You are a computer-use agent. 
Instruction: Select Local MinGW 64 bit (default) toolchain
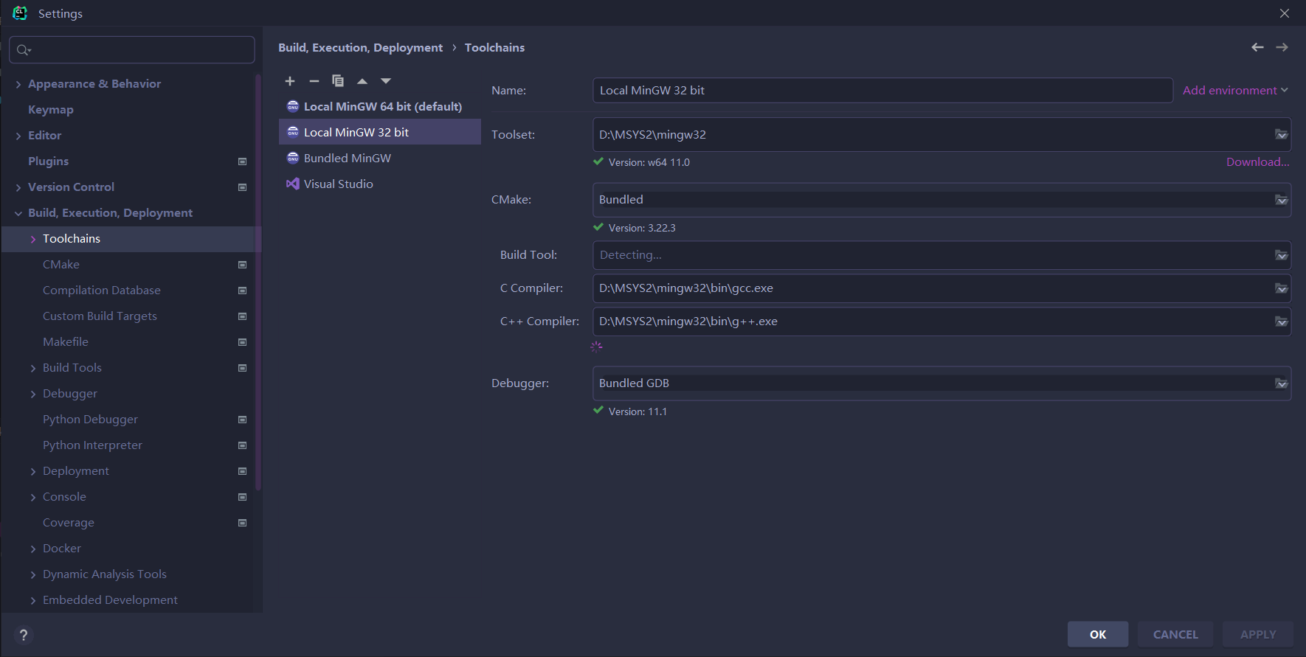click(x=379, y=107)
